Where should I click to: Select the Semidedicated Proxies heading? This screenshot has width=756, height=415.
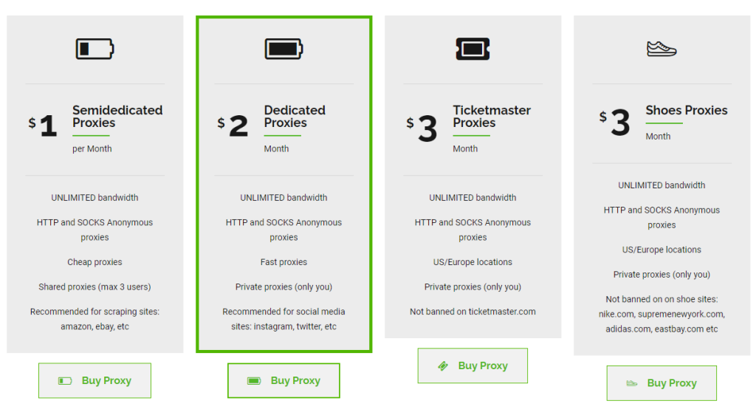tap(117, 117)
